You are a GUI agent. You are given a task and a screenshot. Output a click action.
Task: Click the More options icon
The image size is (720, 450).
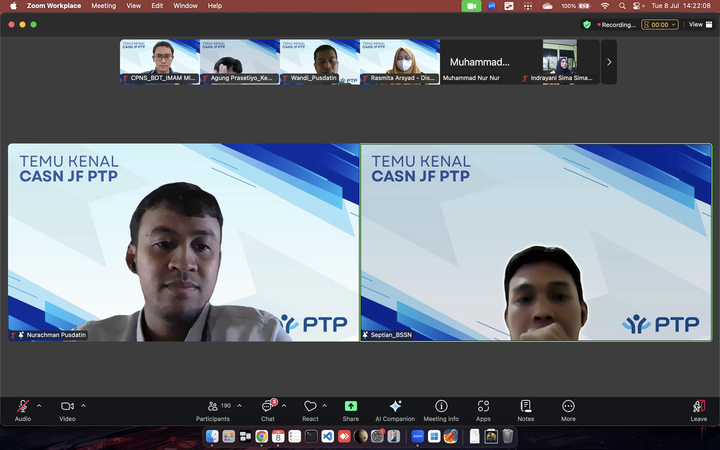point(568,411)
